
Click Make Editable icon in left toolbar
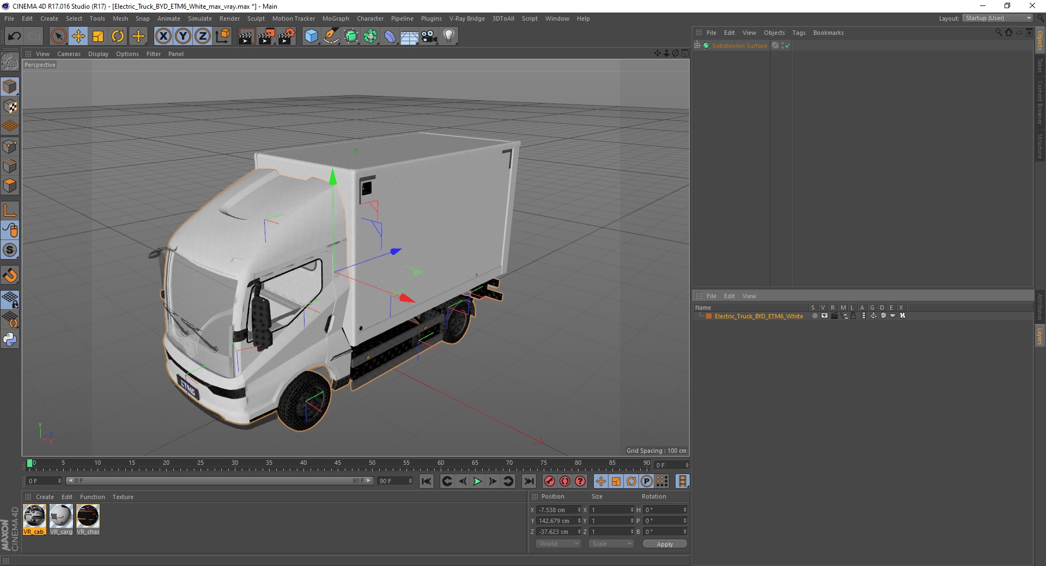pyautogui.click(x=10, y=63)
